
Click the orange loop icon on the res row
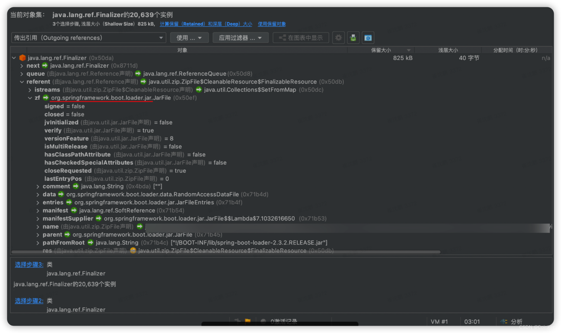pos(133,251)
